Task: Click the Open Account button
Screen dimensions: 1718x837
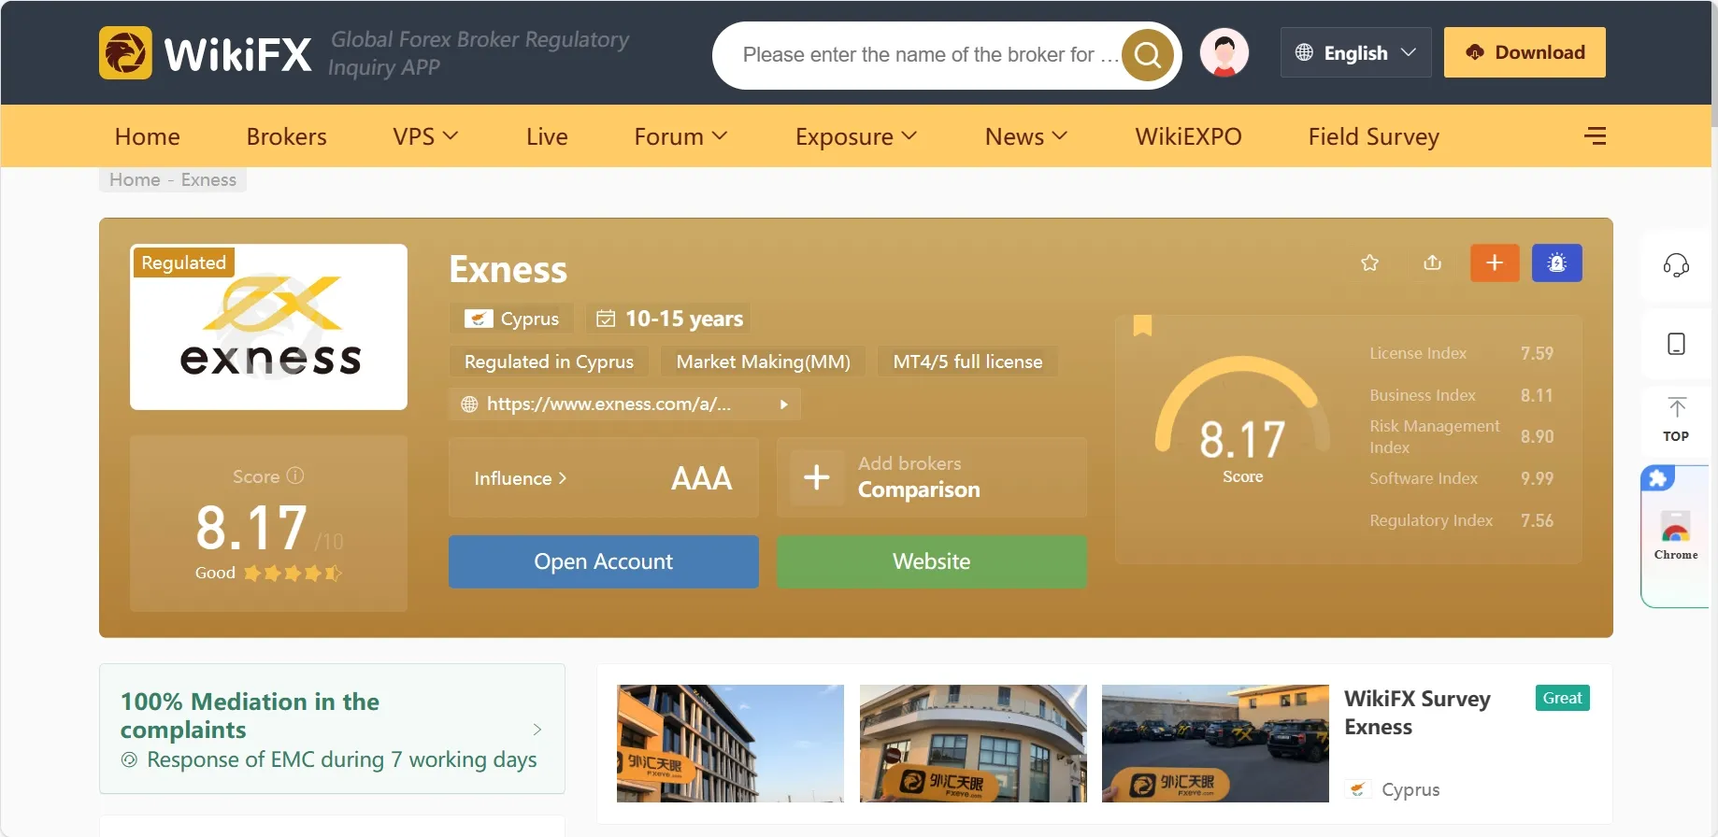Action: pyautogui.click(x=604, y=561)
